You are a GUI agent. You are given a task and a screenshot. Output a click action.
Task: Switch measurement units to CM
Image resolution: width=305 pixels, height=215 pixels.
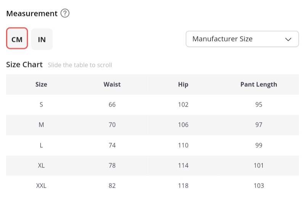(17, 39)
